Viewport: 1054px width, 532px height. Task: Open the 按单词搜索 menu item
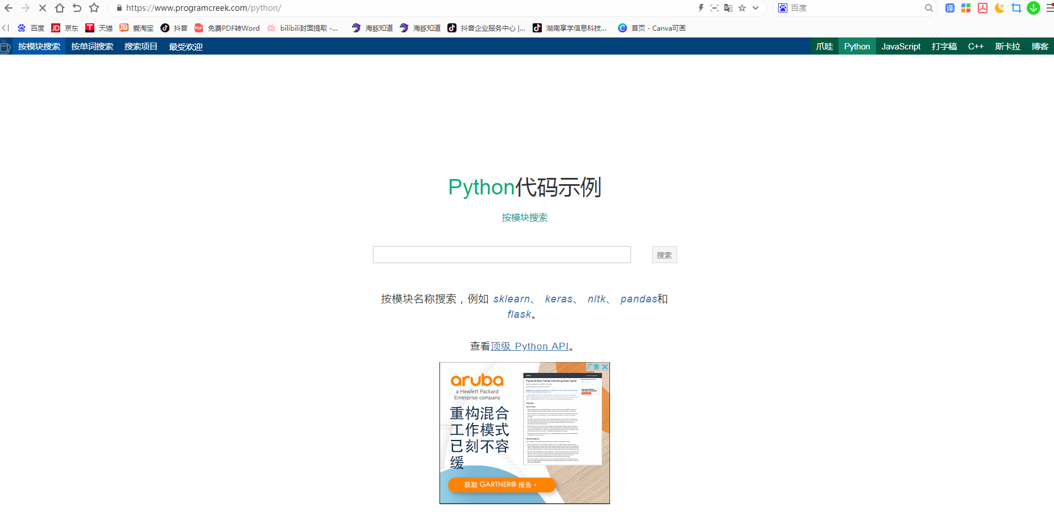tap(92, 46)
